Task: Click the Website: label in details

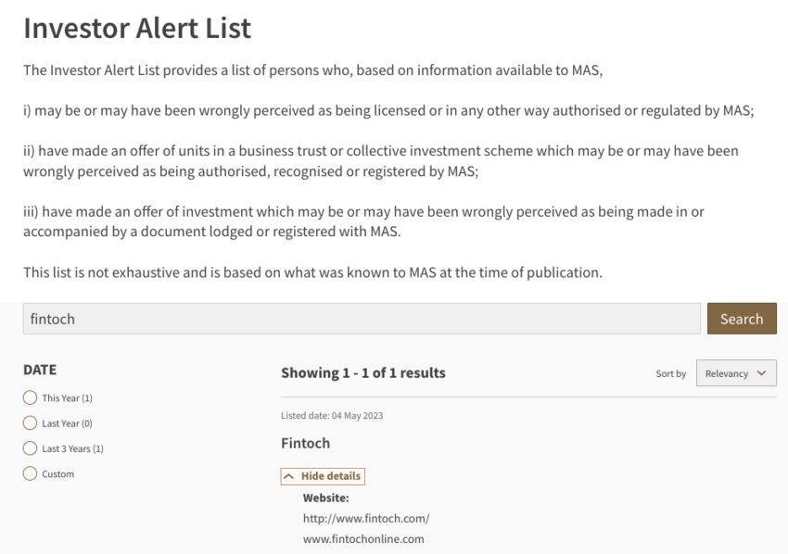Action: click(324, 498)
